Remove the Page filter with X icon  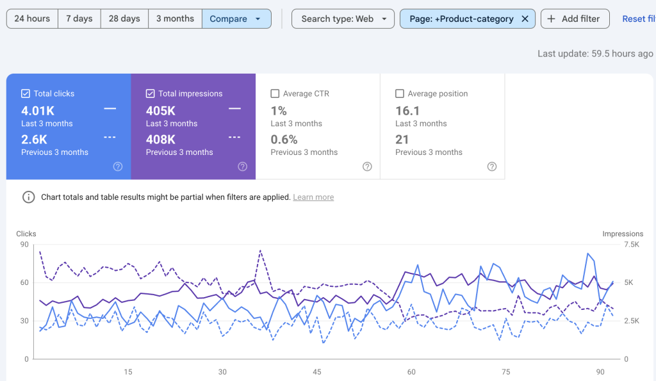(x=525, y=19)
